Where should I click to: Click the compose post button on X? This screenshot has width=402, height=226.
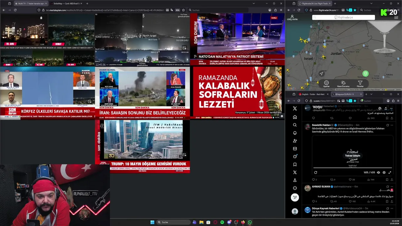(295, 197)
